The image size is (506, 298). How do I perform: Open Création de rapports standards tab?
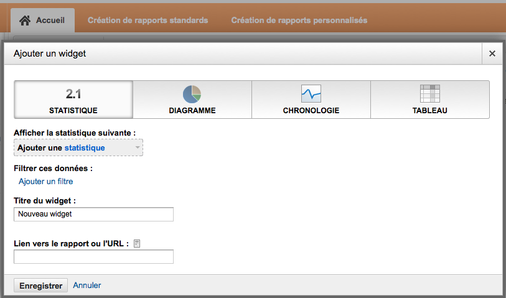[x=148, y=21]
